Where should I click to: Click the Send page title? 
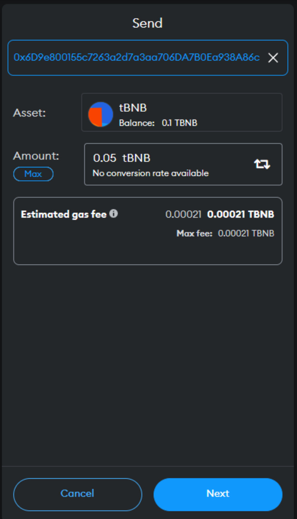point(148,23)
